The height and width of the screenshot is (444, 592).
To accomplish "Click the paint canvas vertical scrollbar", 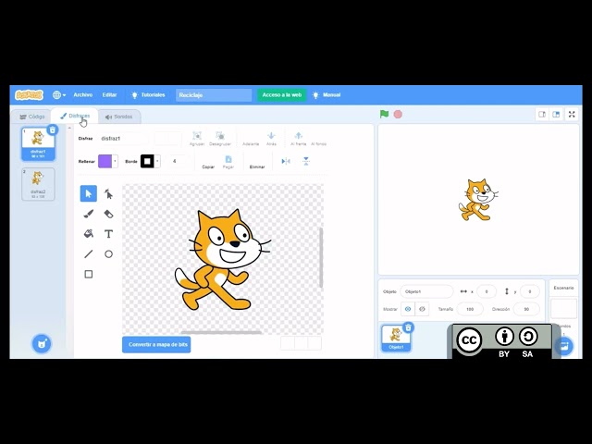I will (321, 257).
